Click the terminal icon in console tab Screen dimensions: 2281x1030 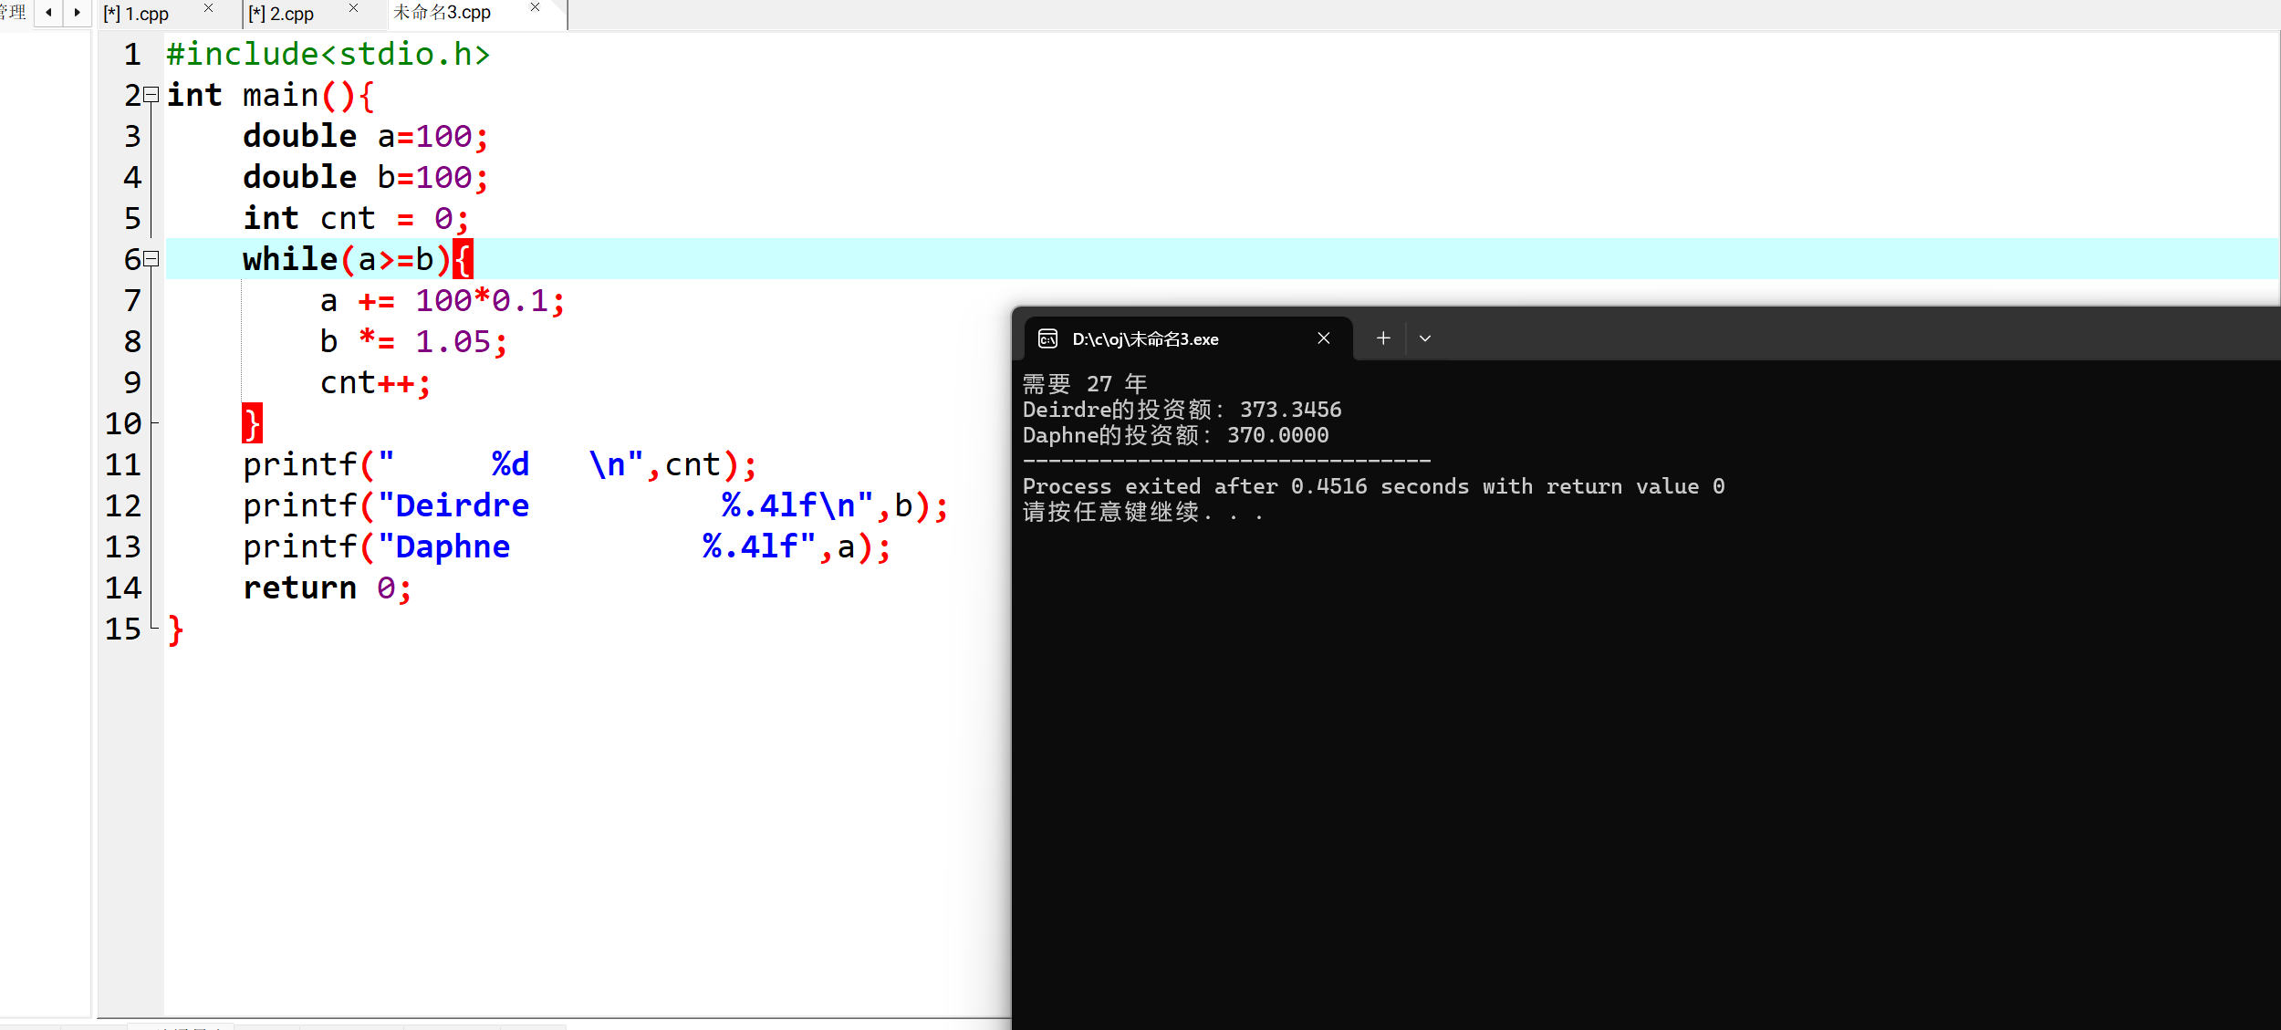[x=1048, y=339]
